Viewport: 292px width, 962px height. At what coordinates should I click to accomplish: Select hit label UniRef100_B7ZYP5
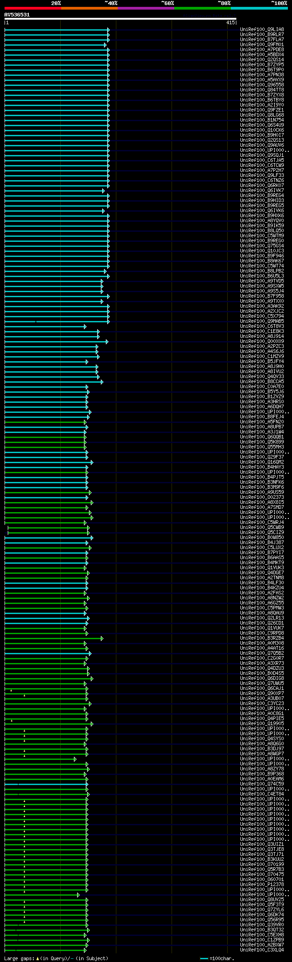262,65
